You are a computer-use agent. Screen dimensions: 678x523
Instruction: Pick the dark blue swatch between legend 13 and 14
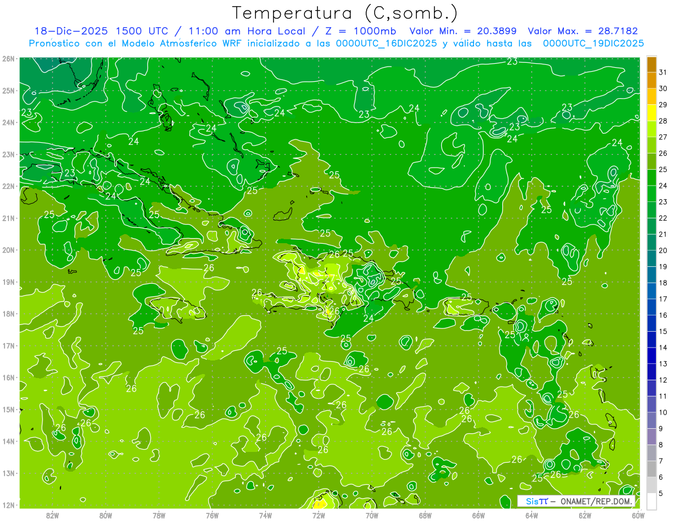pos(651,355)
